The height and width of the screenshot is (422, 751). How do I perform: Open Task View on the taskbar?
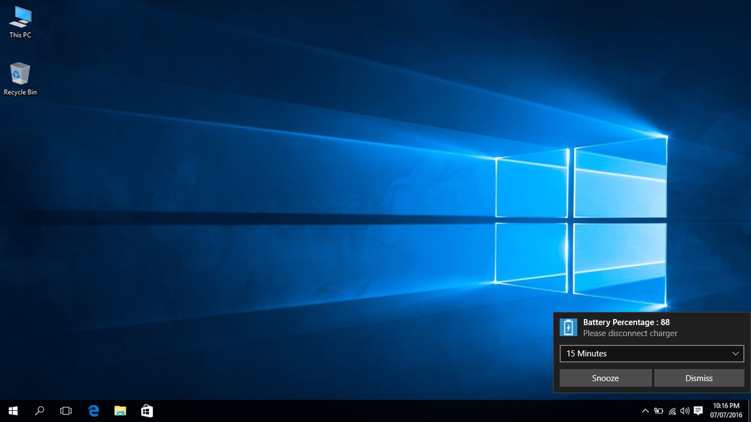tap(65, 410)
